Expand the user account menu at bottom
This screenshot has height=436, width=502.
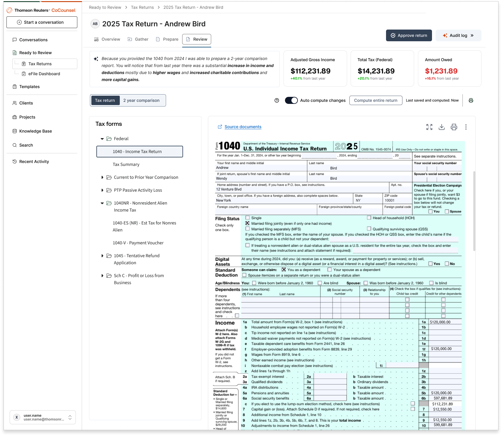point(70,417)
